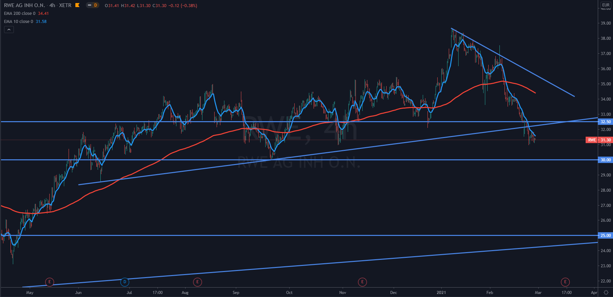The width and height of the screenshot is (613, 297).
Task: Click the Jun label on time axis
Action: (78, 293)
